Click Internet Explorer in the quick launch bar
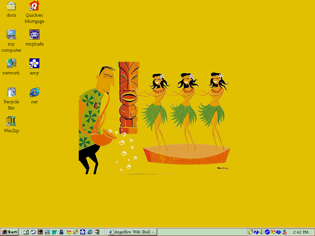Screen dimensions: 315x236 (90, 232)
